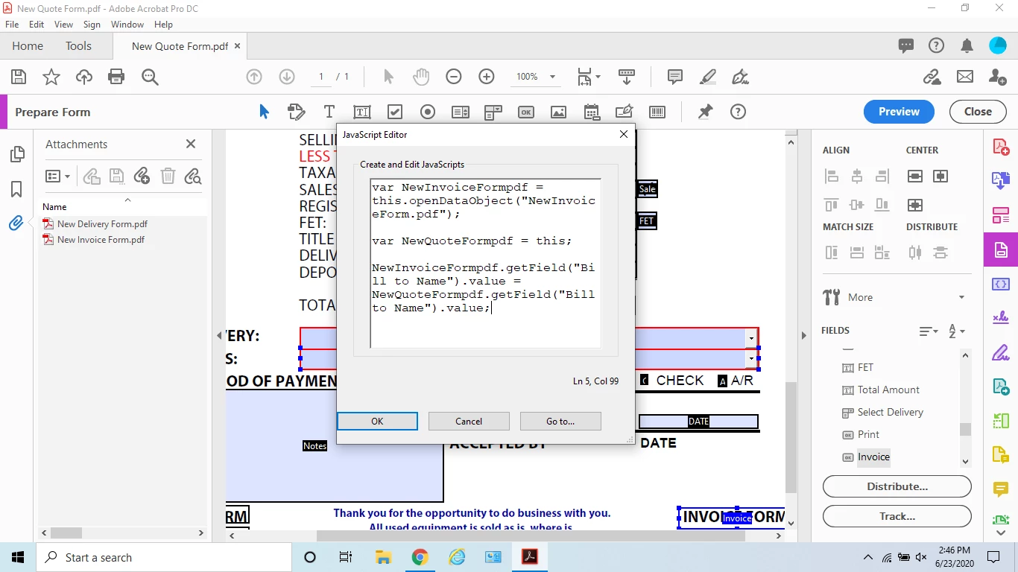
Task: Click the Preview button
Action: click(x=899, y=112)
